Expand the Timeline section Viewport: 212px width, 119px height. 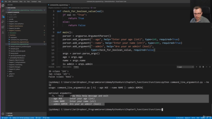click(10, 116)
